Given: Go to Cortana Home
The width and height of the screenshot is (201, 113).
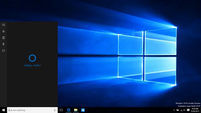Looking at the screenshot, I should (3, 31).
